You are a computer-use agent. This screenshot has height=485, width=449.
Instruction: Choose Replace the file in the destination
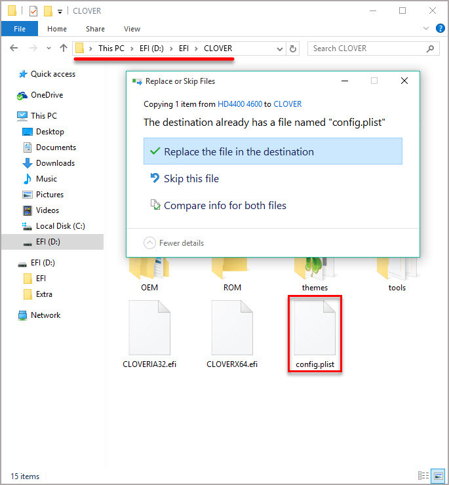tap(273, 151)
